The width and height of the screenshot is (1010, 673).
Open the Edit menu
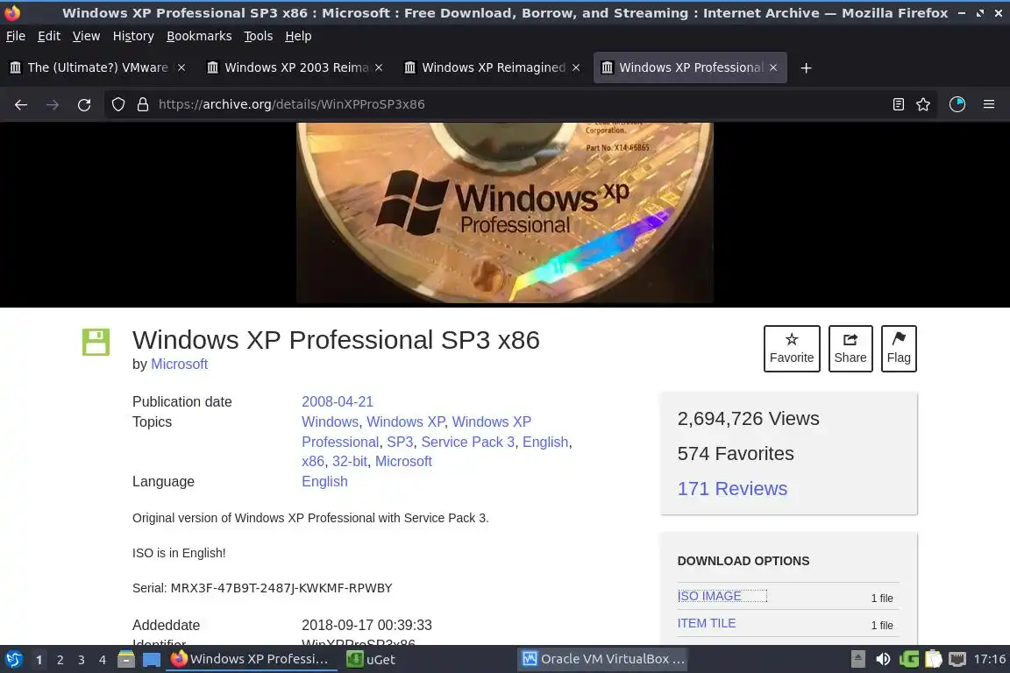(49, 36)
